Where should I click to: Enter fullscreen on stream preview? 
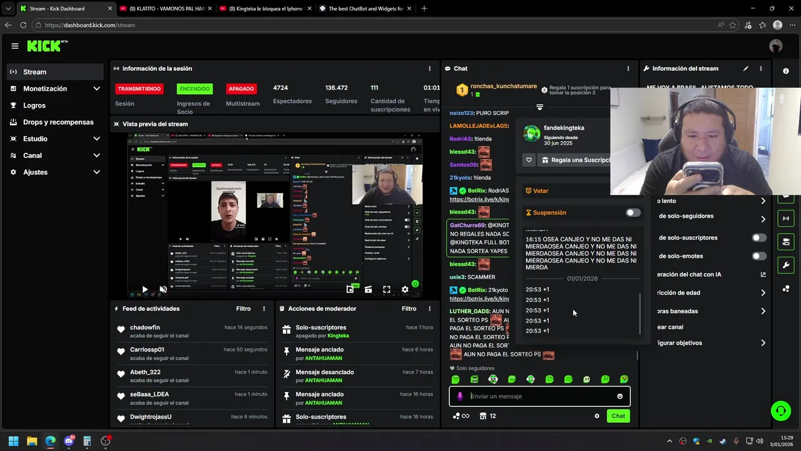click(387, 289)
